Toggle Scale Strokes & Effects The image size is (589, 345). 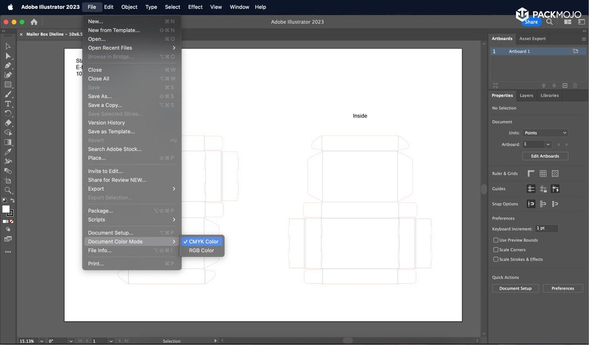pos(496,259)
